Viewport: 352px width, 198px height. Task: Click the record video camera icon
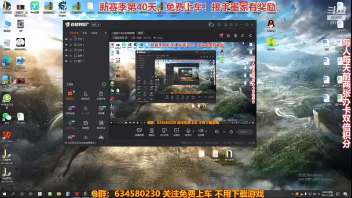pos(217,132)
